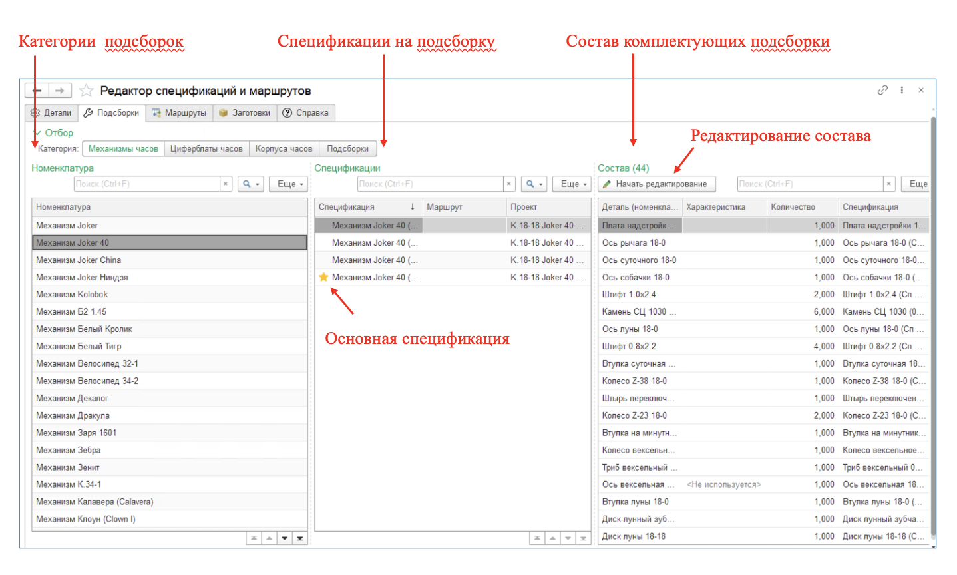This screenshot has height=575, width=957.
Task: Collapse the Отбор filter section
Action: point(54,133)
